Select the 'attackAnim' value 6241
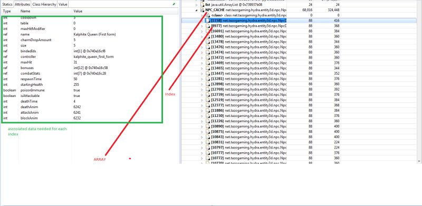The image size is (422, 206). coord(77,112)
